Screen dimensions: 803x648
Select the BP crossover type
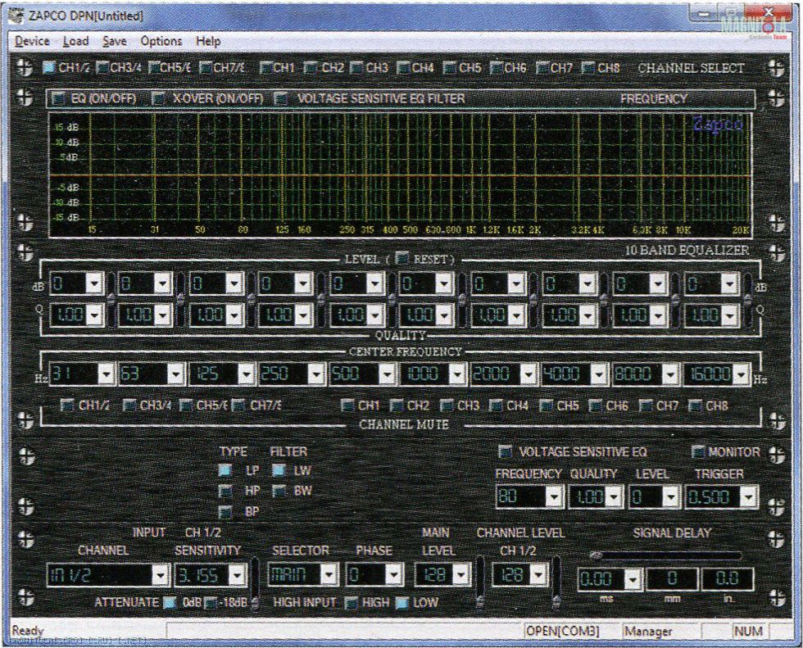[225, 511]
